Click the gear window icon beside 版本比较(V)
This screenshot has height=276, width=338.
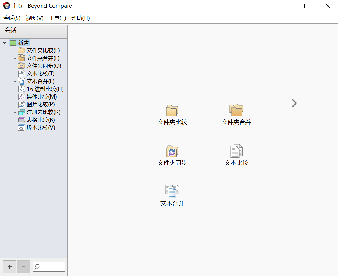(21, 128)
